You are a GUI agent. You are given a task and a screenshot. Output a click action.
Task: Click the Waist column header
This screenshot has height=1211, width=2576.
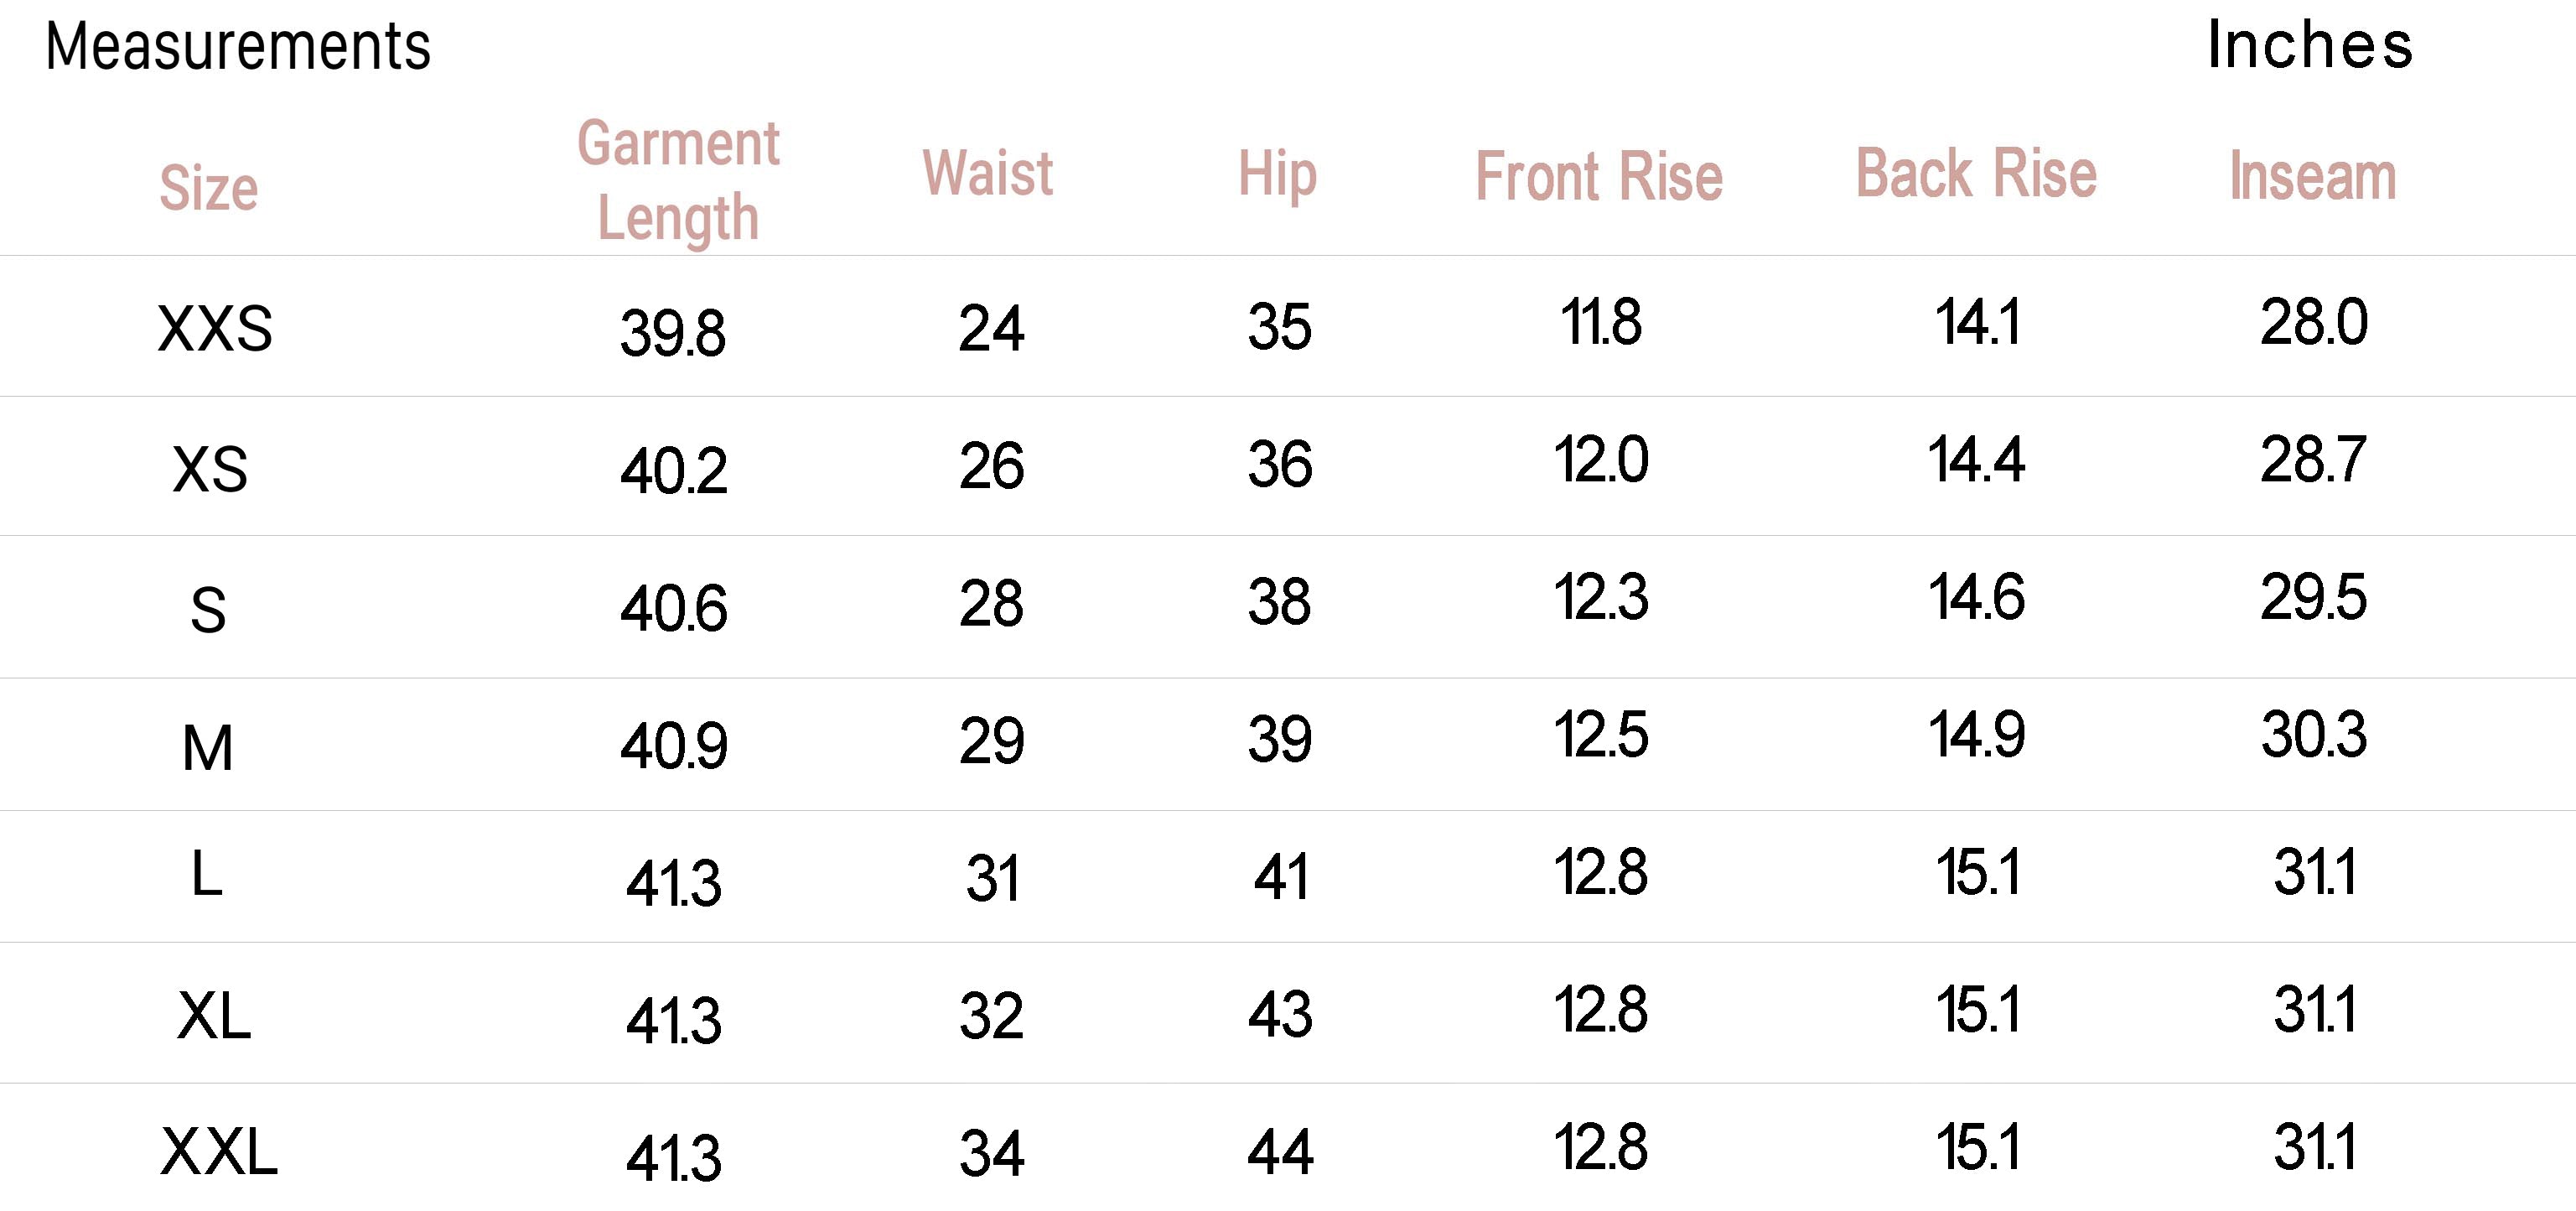987,173
